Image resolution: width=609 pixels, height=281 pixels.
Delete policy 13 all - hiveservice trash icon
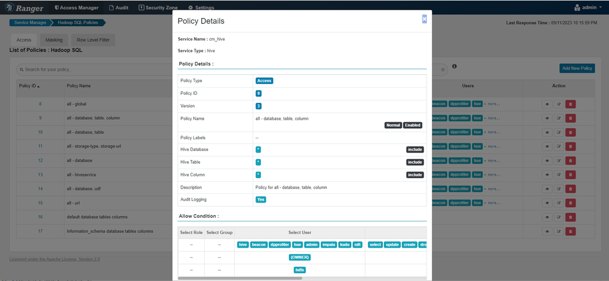tap(570, 175)
